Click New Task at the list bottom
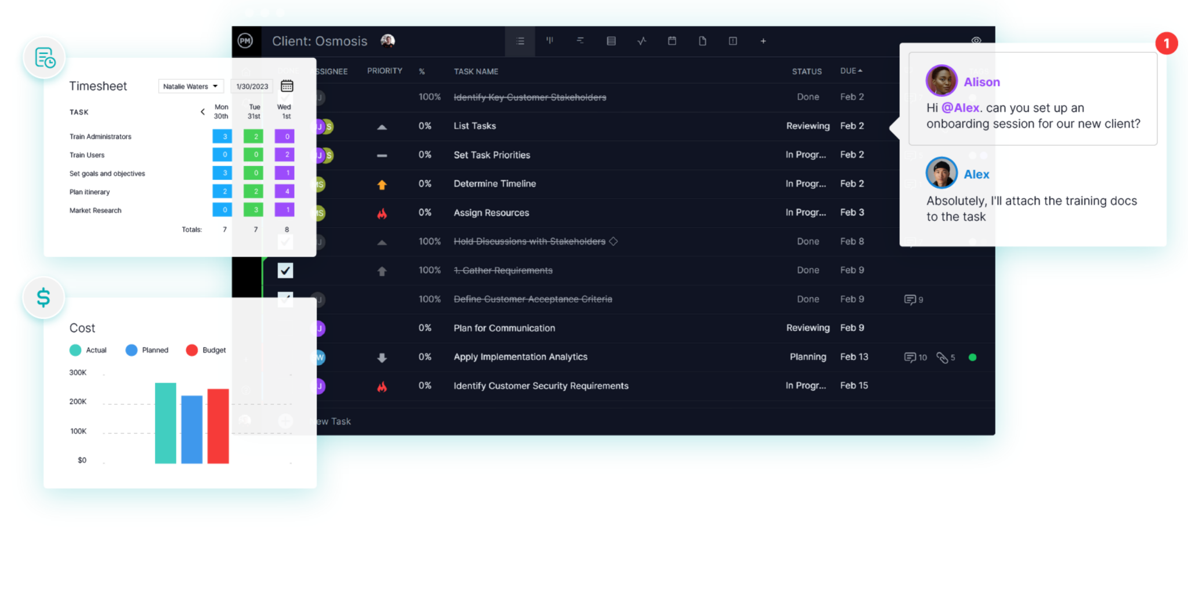 [x=329, y=421]
